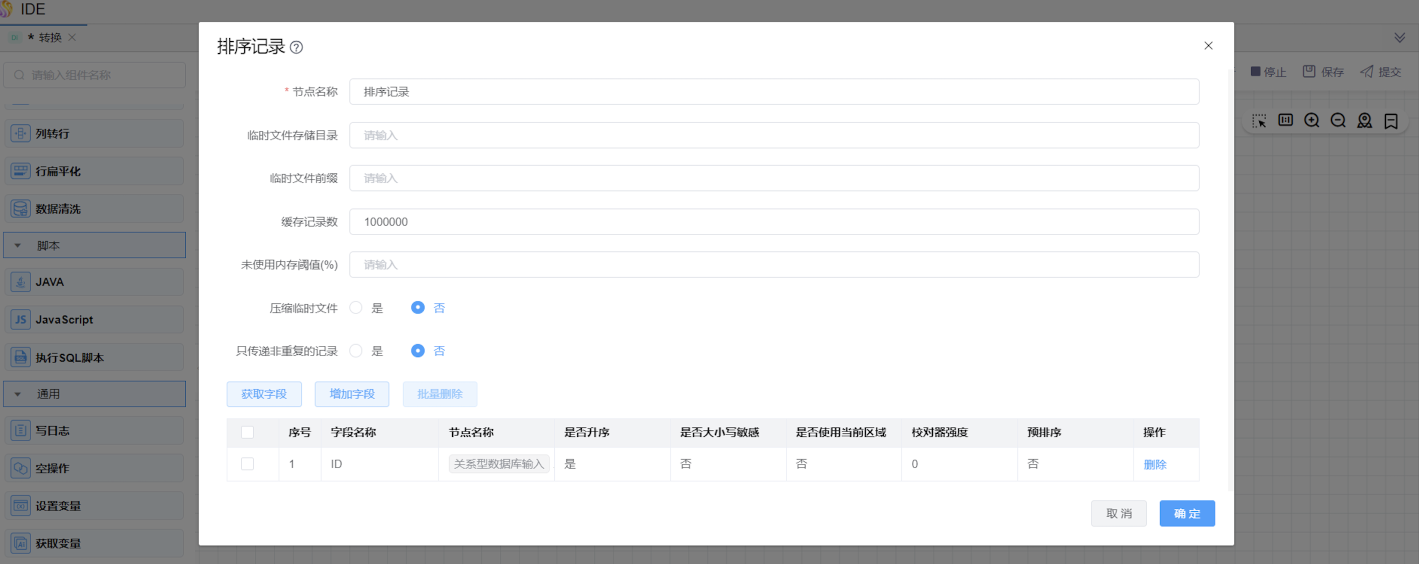Click the 获取字段 button
The width and height of the screenshot is (1419, 564).
264,394
